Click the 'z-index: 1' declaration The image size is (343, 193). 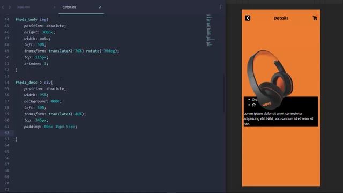point(36,63)
